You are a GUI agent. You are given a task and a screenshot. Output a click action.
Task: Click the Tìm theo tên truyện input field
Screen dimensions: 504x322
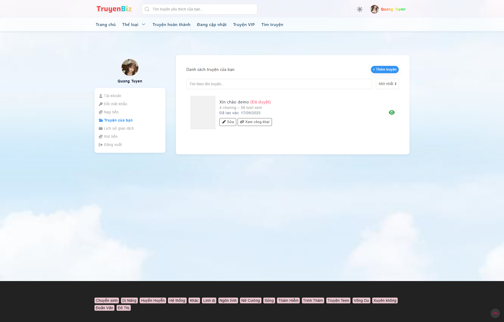click(279, 84)
